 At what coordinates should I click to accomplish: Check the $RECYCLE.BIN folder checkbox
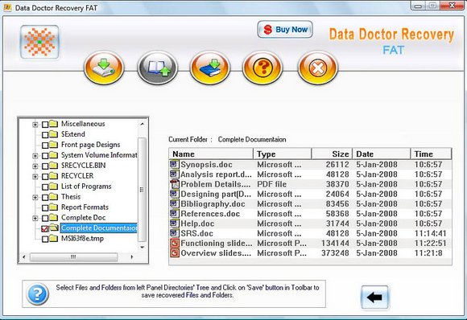click(x=45, y=166)
